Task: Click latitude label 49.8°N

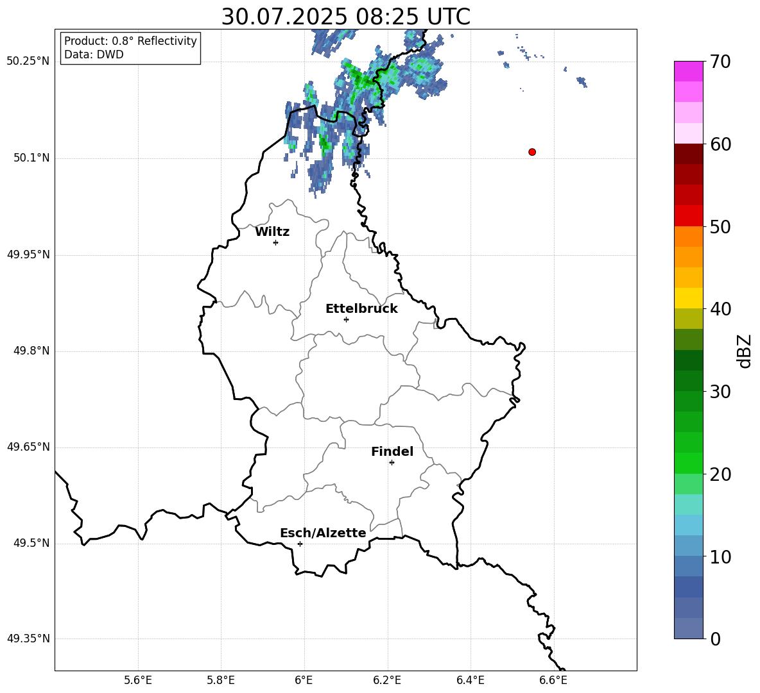Action: click(31, 351)
